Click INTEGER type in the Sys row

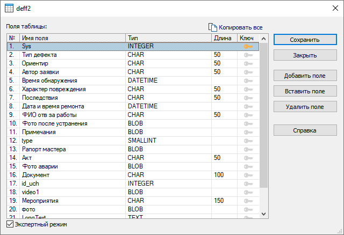[141, 46]
